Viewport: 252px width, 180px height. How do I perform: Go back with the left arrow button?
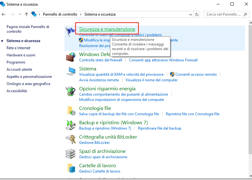tap(3, 14)
